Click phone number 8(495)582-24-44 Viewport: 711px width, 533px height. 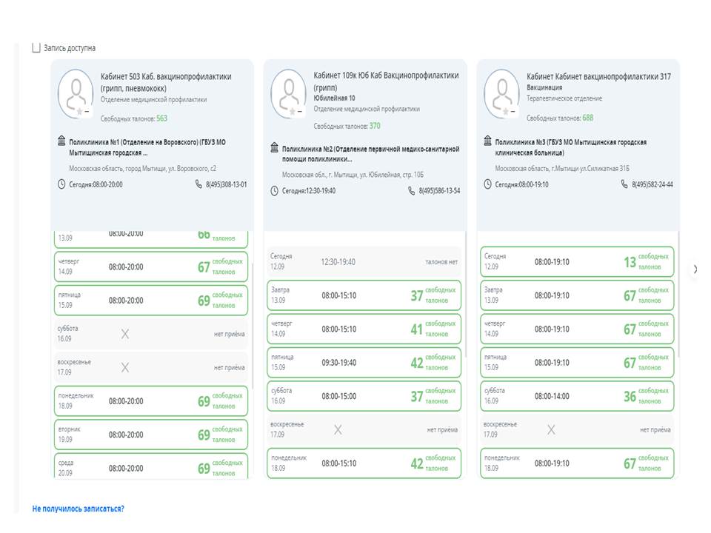[x=652, y=184]
